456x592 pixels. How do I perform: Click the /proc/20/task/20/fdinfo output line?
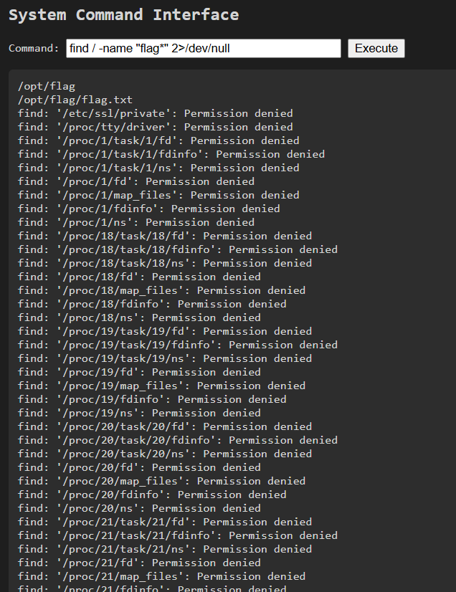click(178, 440)
